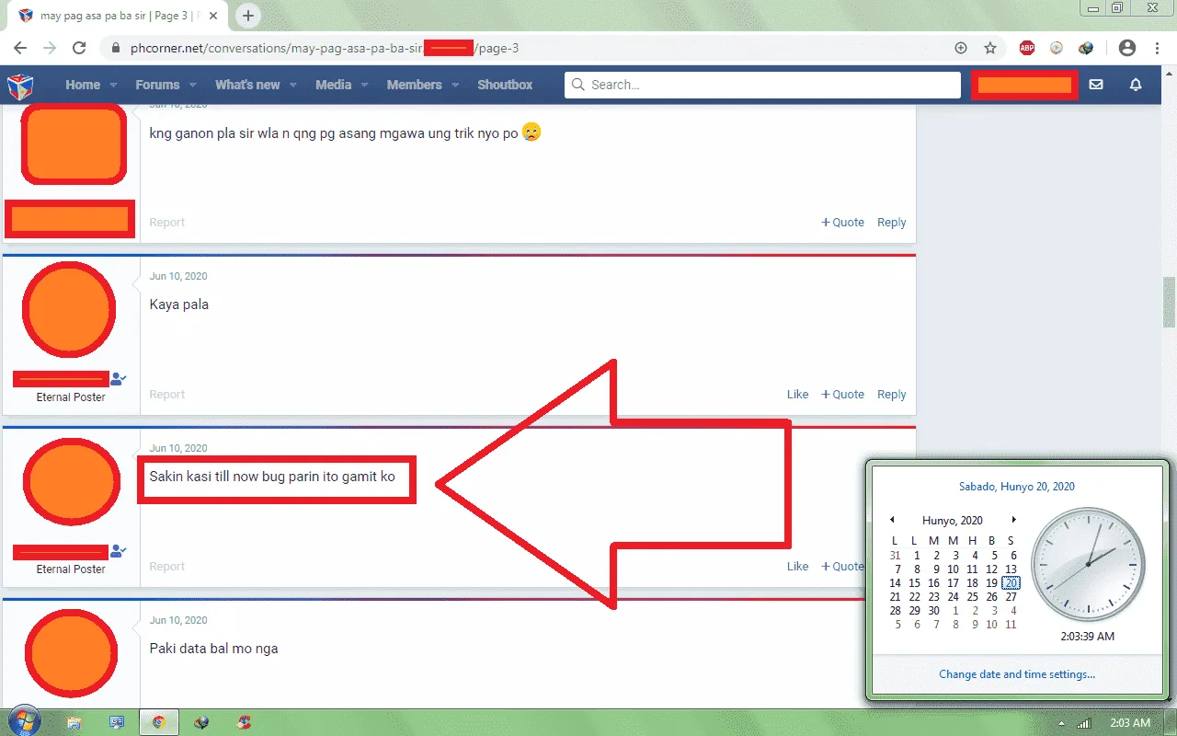Viewport: 1177px width, 736px height.
Task: Reload the current page
Action: point(79,48)
